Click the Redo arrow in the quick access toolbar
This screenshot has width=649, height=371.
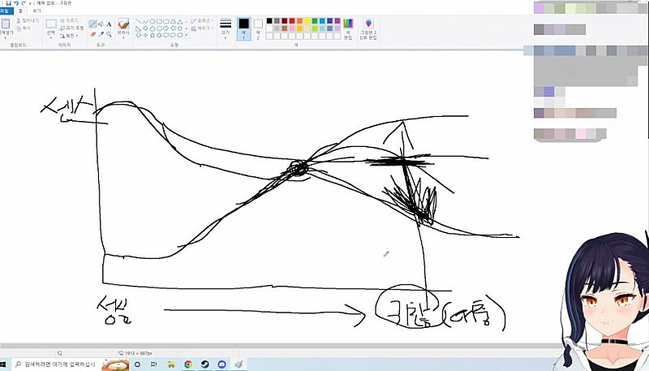pos(24,3)
